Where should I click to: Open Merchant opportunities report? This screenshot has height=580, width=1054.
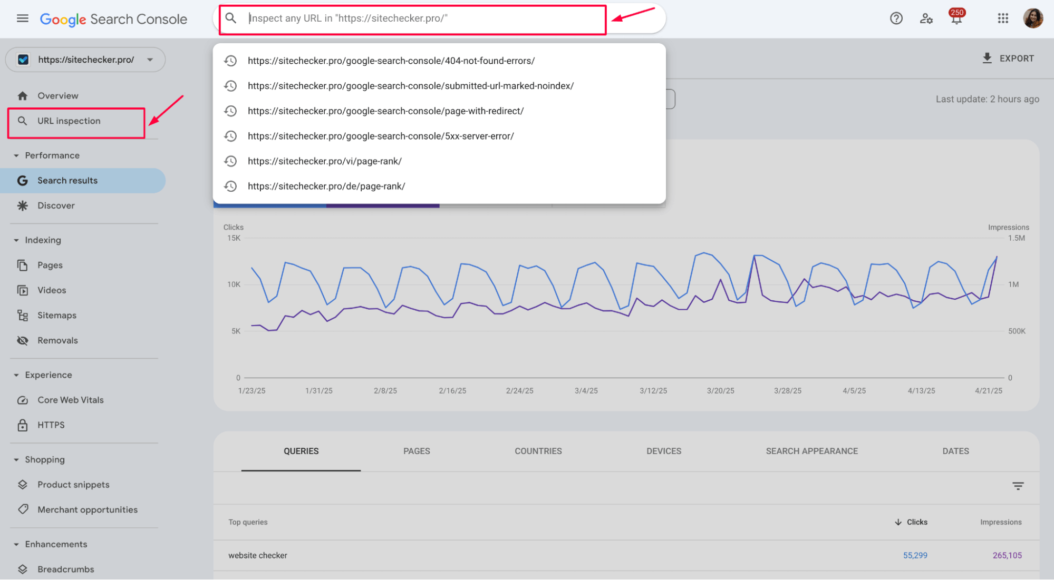pos(88,510)
